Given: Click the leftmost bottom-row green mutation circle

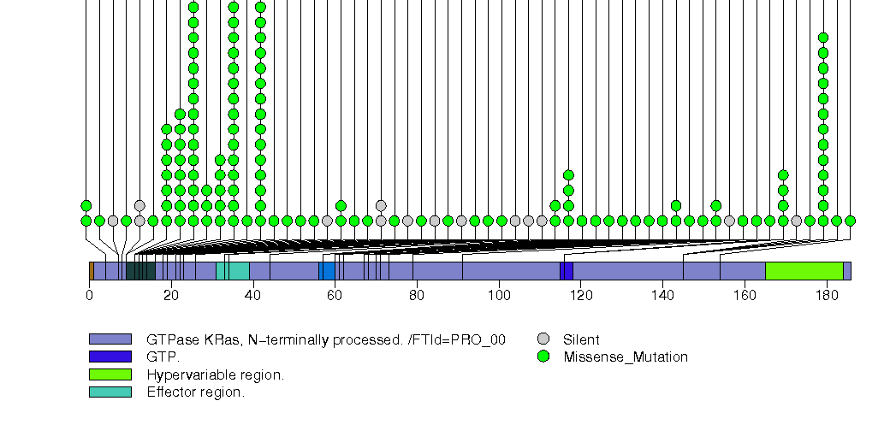Looking at the screenshot, I should point(86,221).
